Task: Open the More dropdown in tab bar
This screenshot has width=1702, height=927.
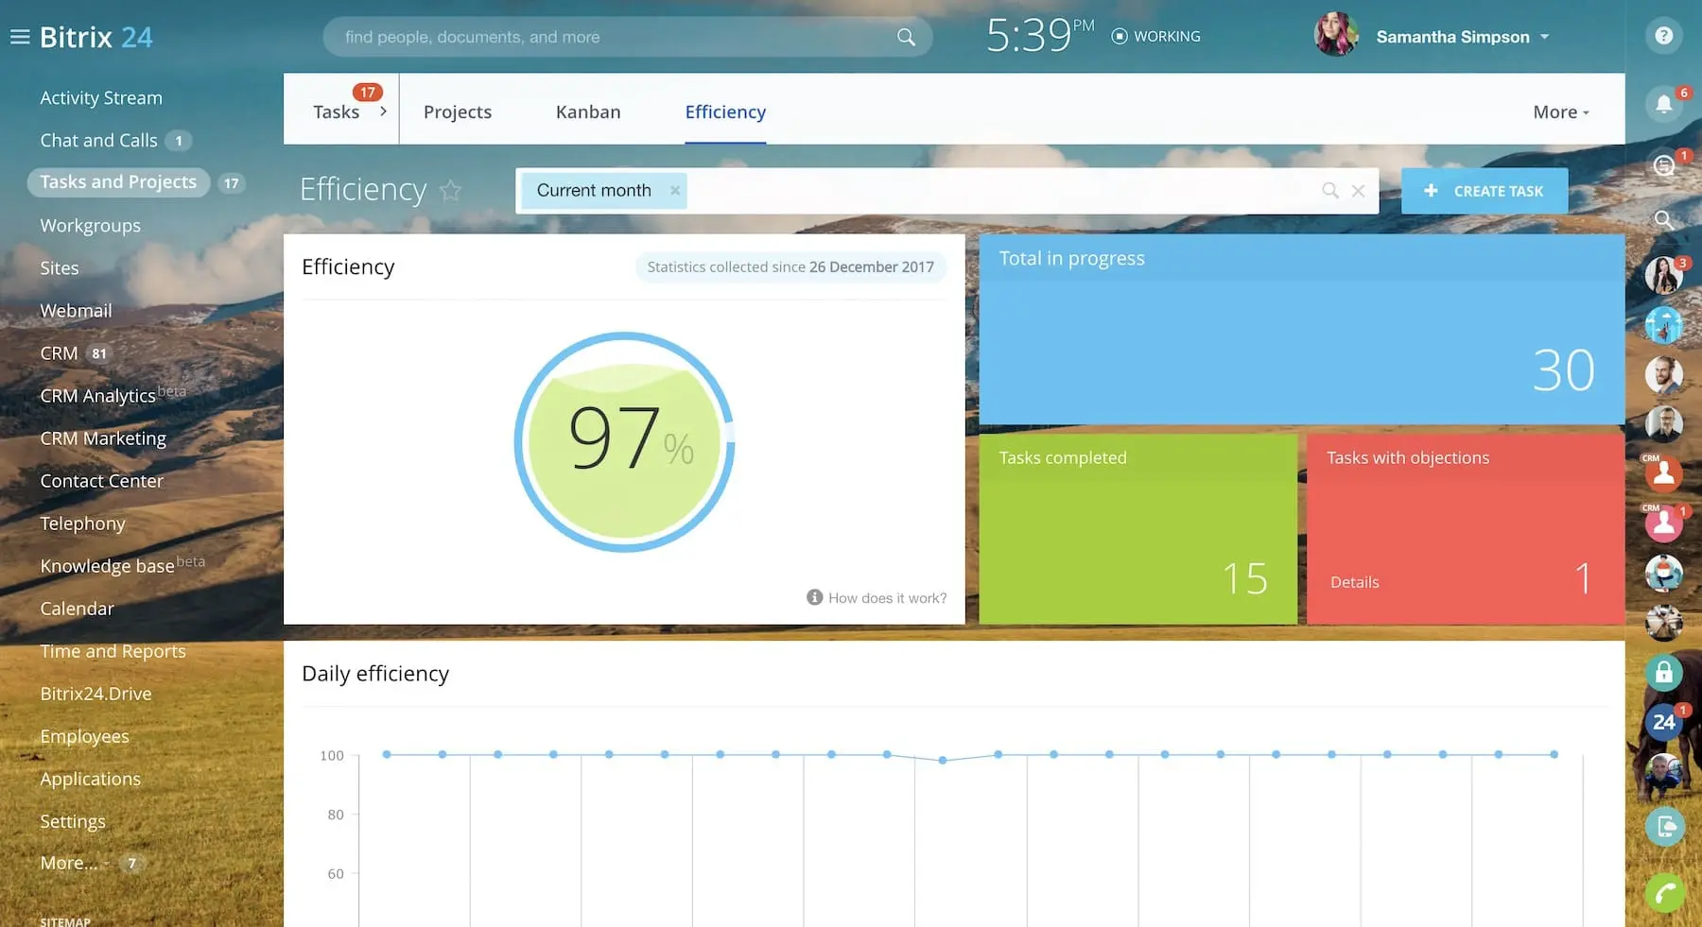Action: (x=1560, y=112)
